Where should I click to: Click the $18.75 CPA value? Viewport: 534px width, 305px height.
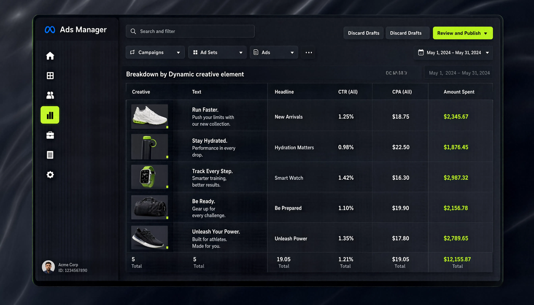click(400, 117)
